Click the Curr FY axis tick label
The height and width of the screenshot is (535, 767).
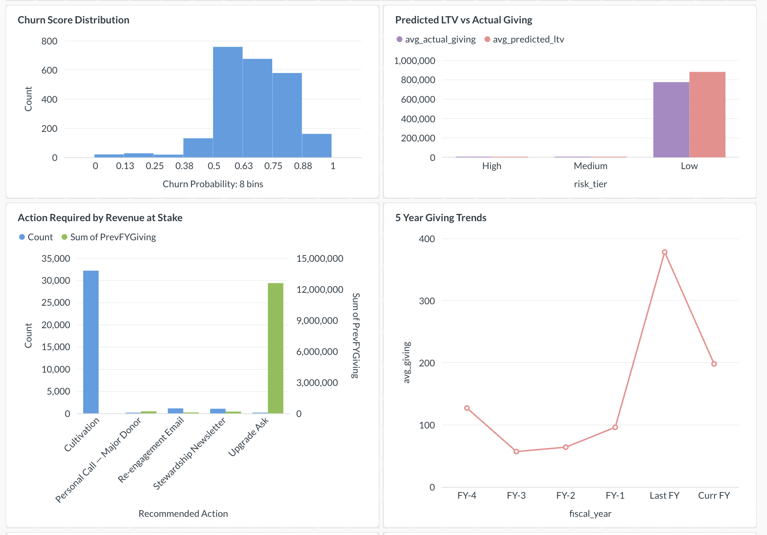pyautogui.click(x=714, y=496)
